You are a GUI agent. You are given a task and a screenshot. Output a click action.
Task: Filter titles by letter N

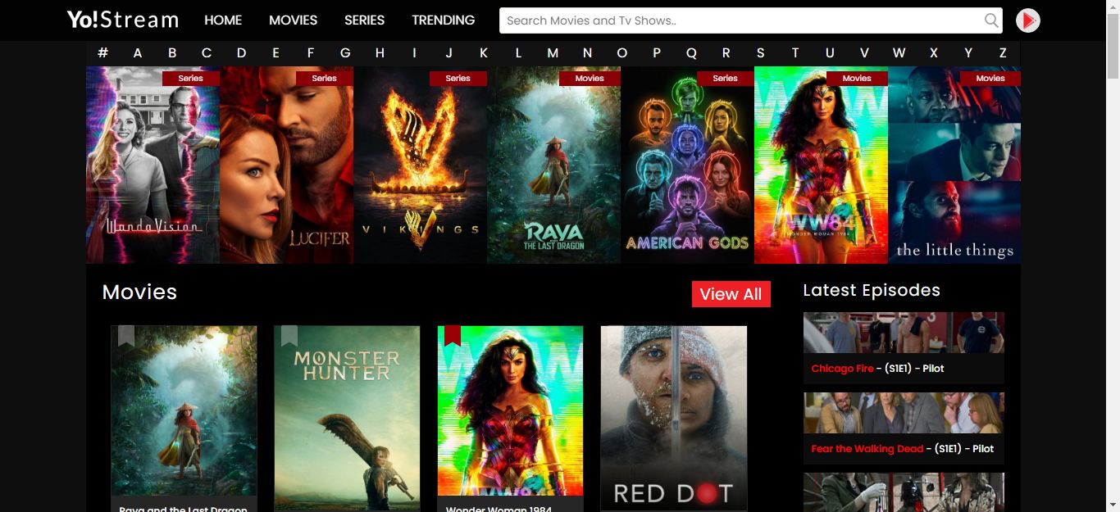[x=587, y=52]
